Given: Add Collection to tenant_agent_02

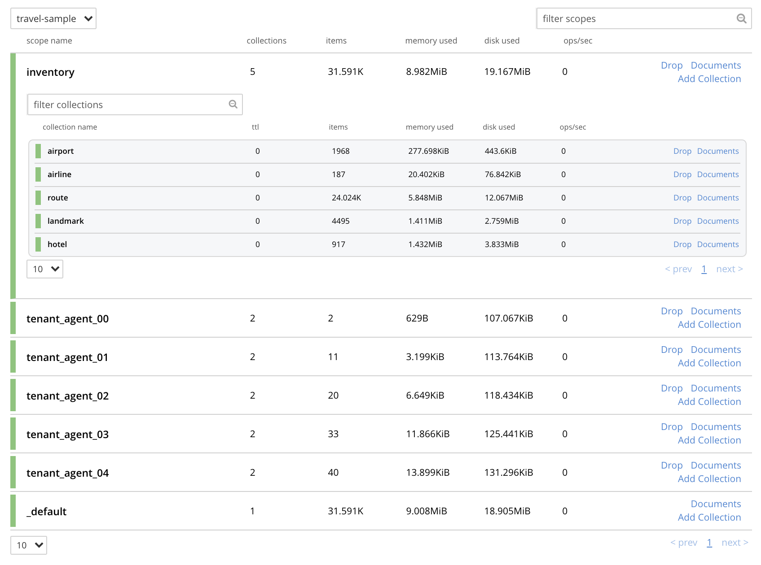Looking at the screenshot, I should [709, 402].
